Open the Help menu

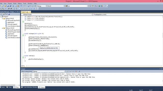pos(35,4)
